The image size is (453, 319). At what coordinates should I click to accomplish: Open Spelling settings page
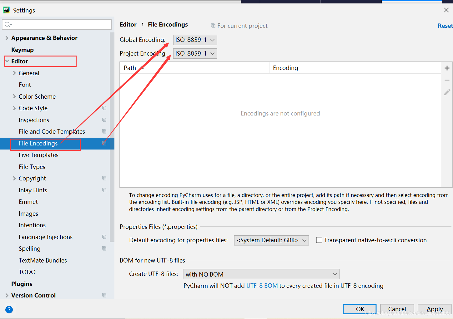(x=30, y=248)
